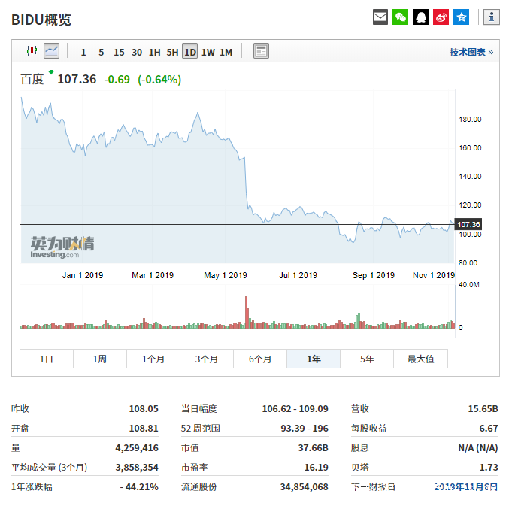Click the 52周范围 value 93.39 - 196

305,429
